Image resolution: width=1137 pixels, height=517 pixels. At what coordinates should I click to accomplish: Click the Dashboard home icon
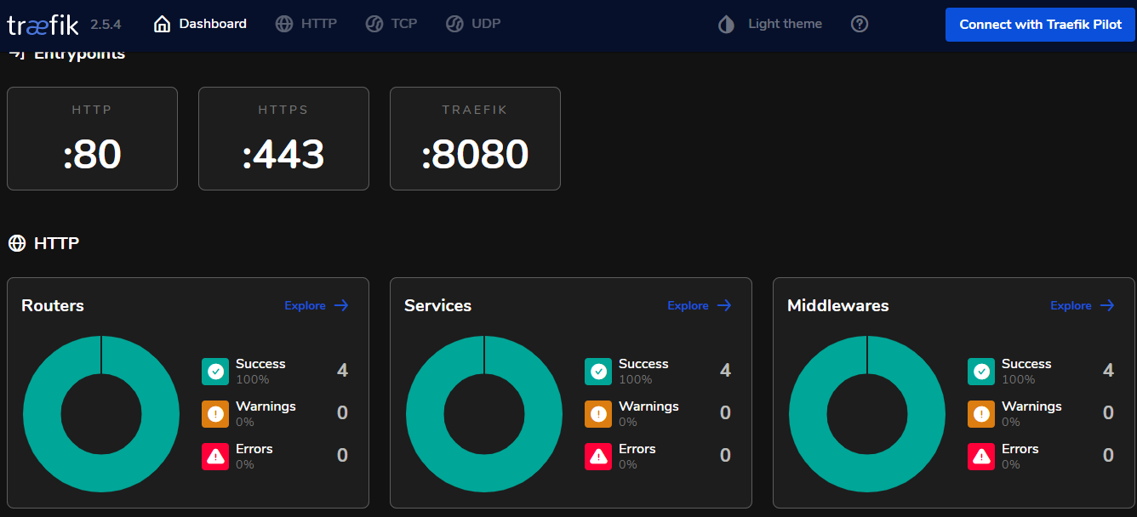coord(162,24)
